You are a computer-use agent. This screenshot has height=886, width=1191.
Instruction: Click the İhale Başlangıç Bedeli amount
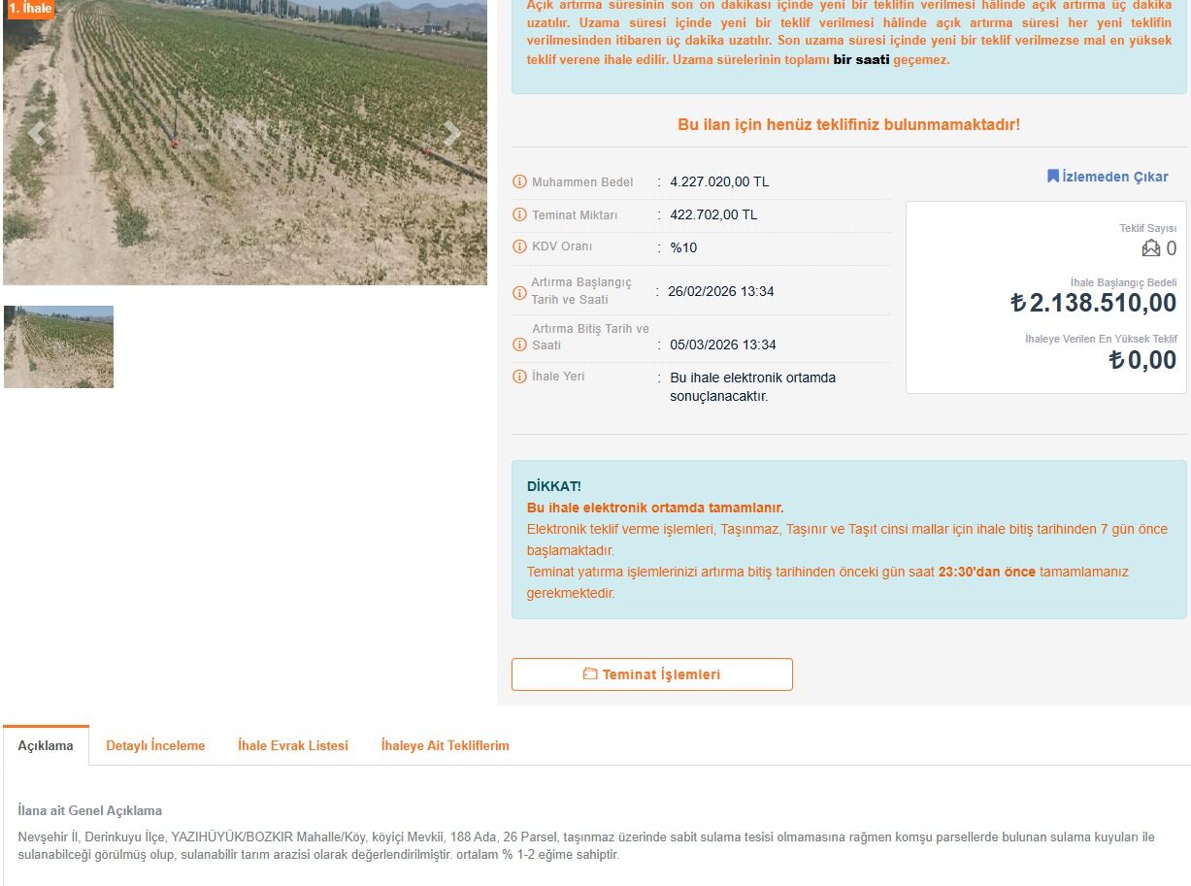point(1093,303)
